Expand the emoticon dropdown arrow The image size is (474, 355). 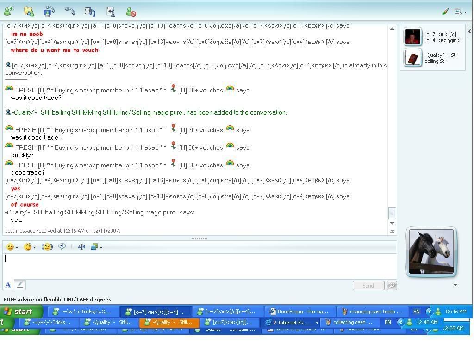(17, 248)
